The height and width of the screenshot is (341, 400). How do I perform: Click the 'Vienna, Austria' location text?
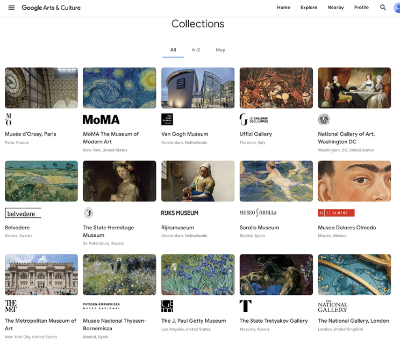coord(19,236)
